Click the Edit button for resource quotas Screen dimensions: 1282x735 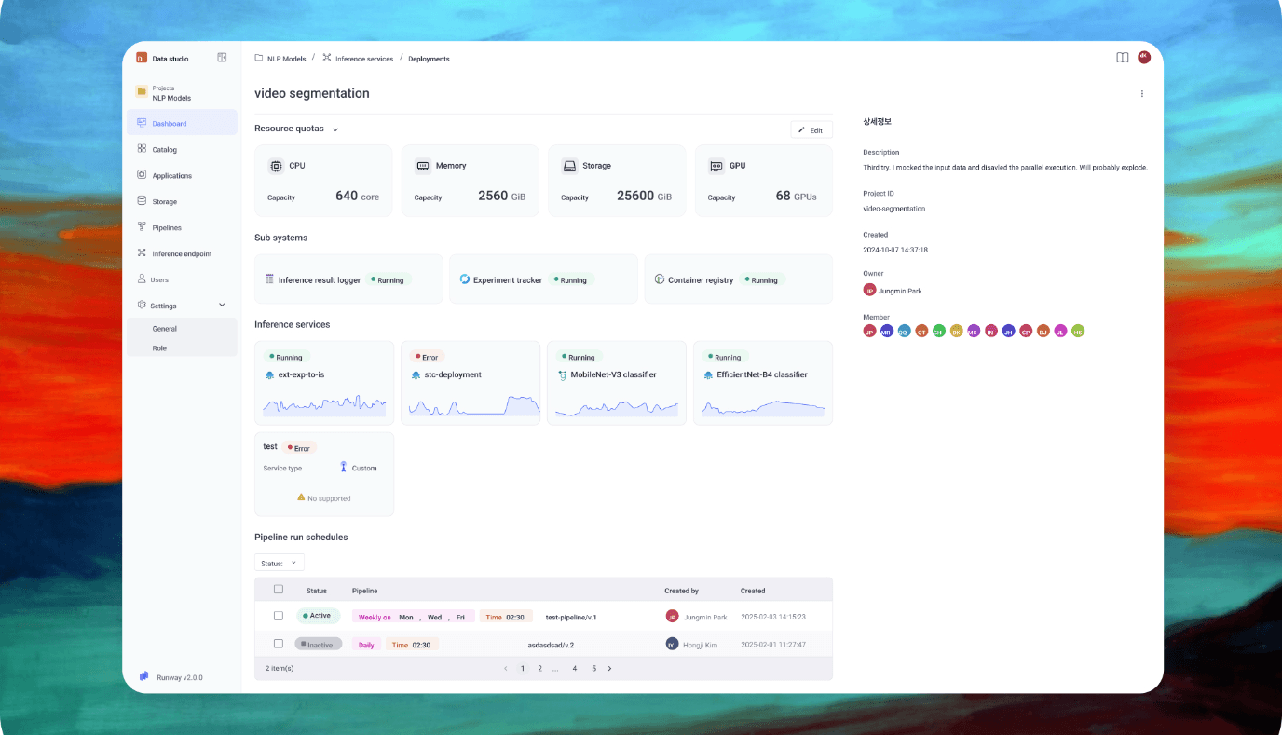(x=811, y=130)
